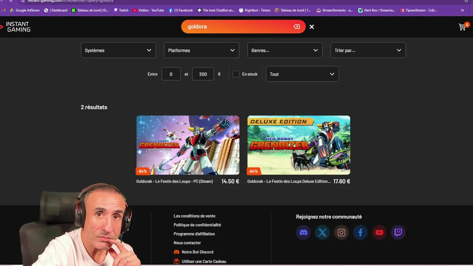Open Utiliser une Carte Cadeau link
Viewport: 473px width, 266px height.
pos(200,261)
